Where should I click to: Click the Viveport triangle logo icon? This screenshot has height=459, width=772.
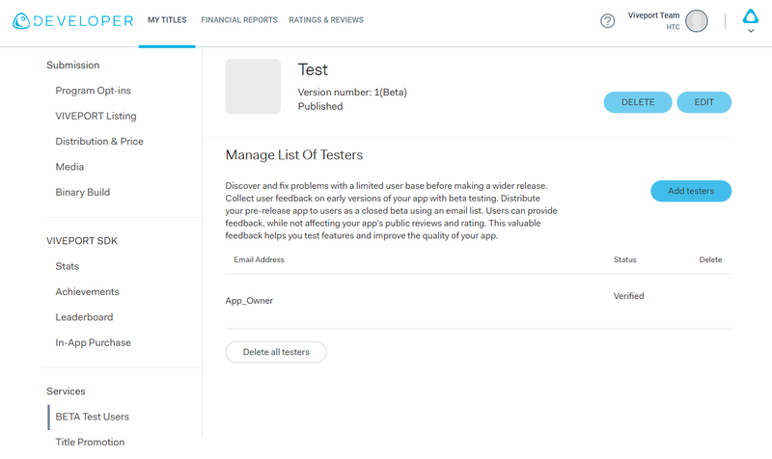coord(751,16)
